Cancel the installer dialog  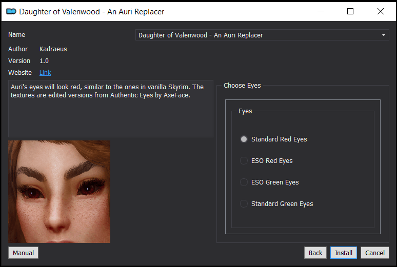(x=375, y=253)
